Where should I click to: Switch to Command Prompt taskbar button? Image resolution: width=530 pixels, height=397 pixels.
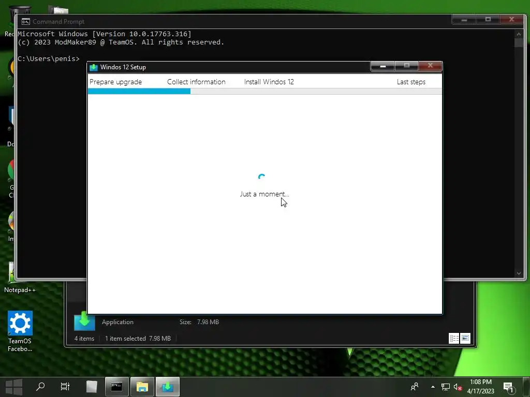116,387
